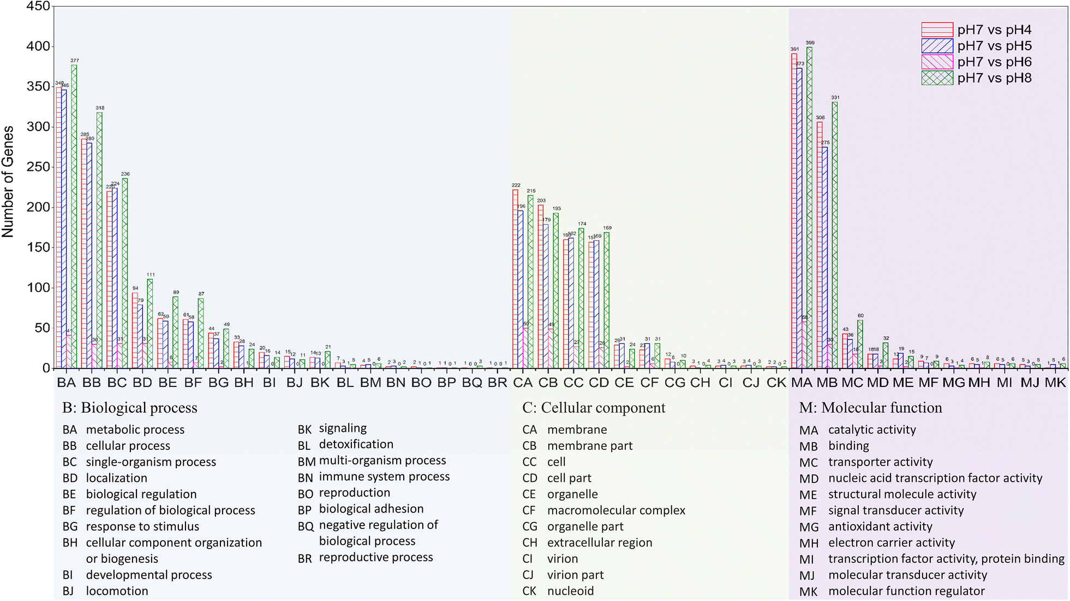The height and width of the screenshot is (601, 1070).
Task: Click the CA label on the x-axis
Action: click(523, 383)
